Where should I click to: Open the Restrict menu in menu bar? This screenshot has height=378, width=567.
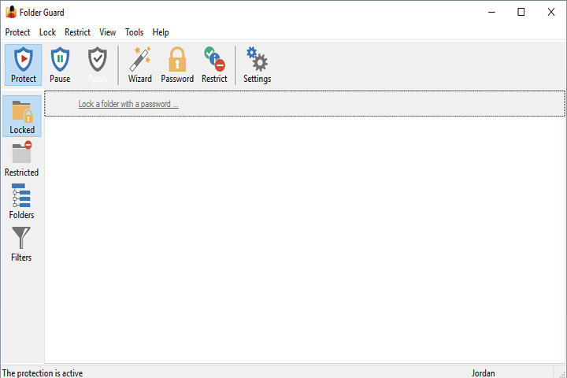(77, 32)
